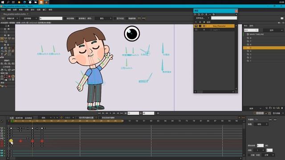
Task: Open dropdown right of the actions search field
Action: tap(273, 30)
